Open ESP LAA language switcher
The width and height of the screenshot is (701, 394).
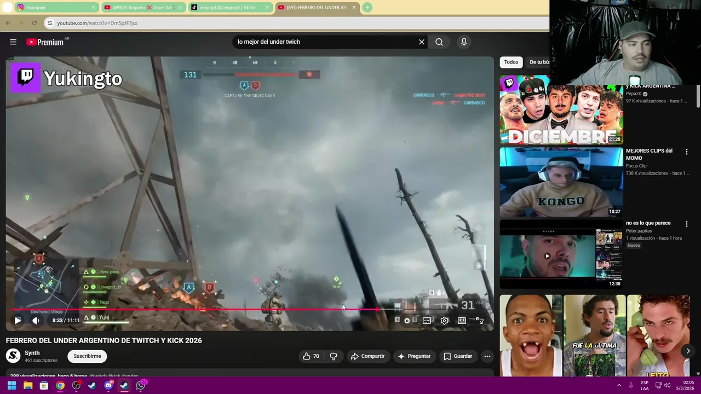click(645, 385)
